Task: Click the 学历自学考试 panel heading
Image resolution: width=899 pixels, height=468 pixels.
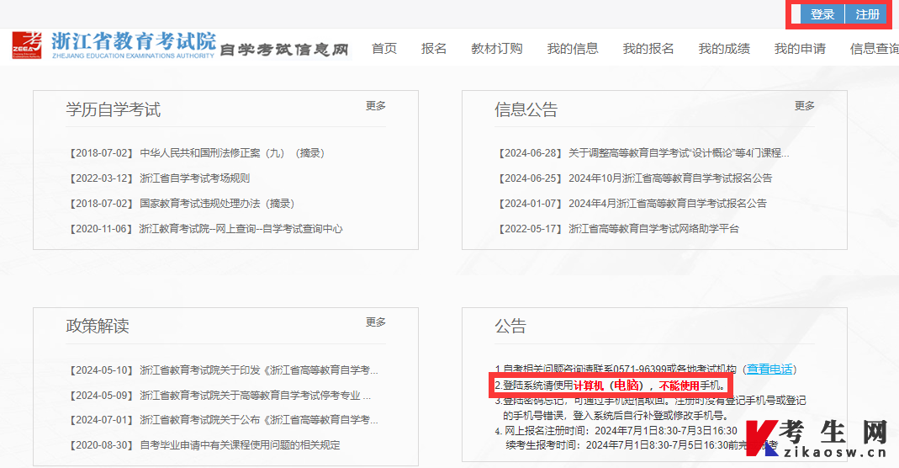Action: [113, 109]
